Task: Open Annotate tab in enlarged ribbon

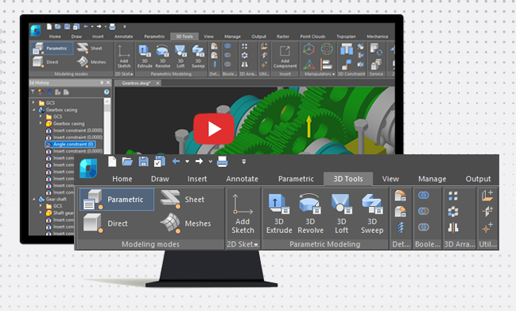Action: click(242, 179)
